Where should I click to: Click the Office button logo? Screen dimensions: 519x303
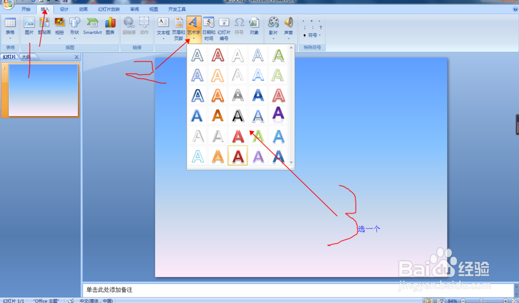pos(8,4)
